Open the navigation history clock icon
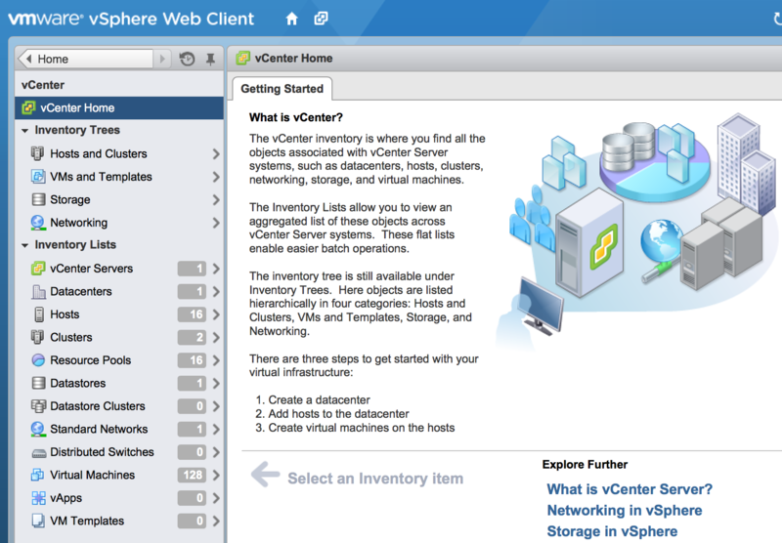The image size is (782, 543). 187,59
